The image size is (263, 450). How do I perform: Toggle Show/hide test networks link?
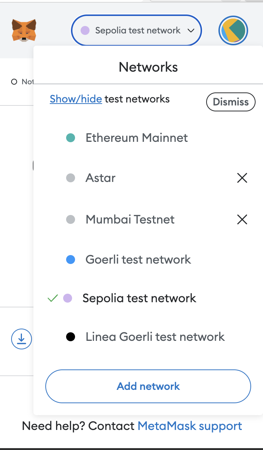point(76,99)
